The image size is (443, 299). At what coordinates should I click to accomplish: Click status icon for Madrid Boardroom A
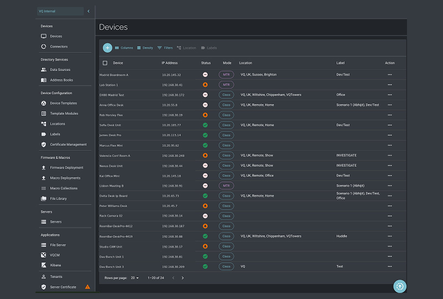(205, 75)
